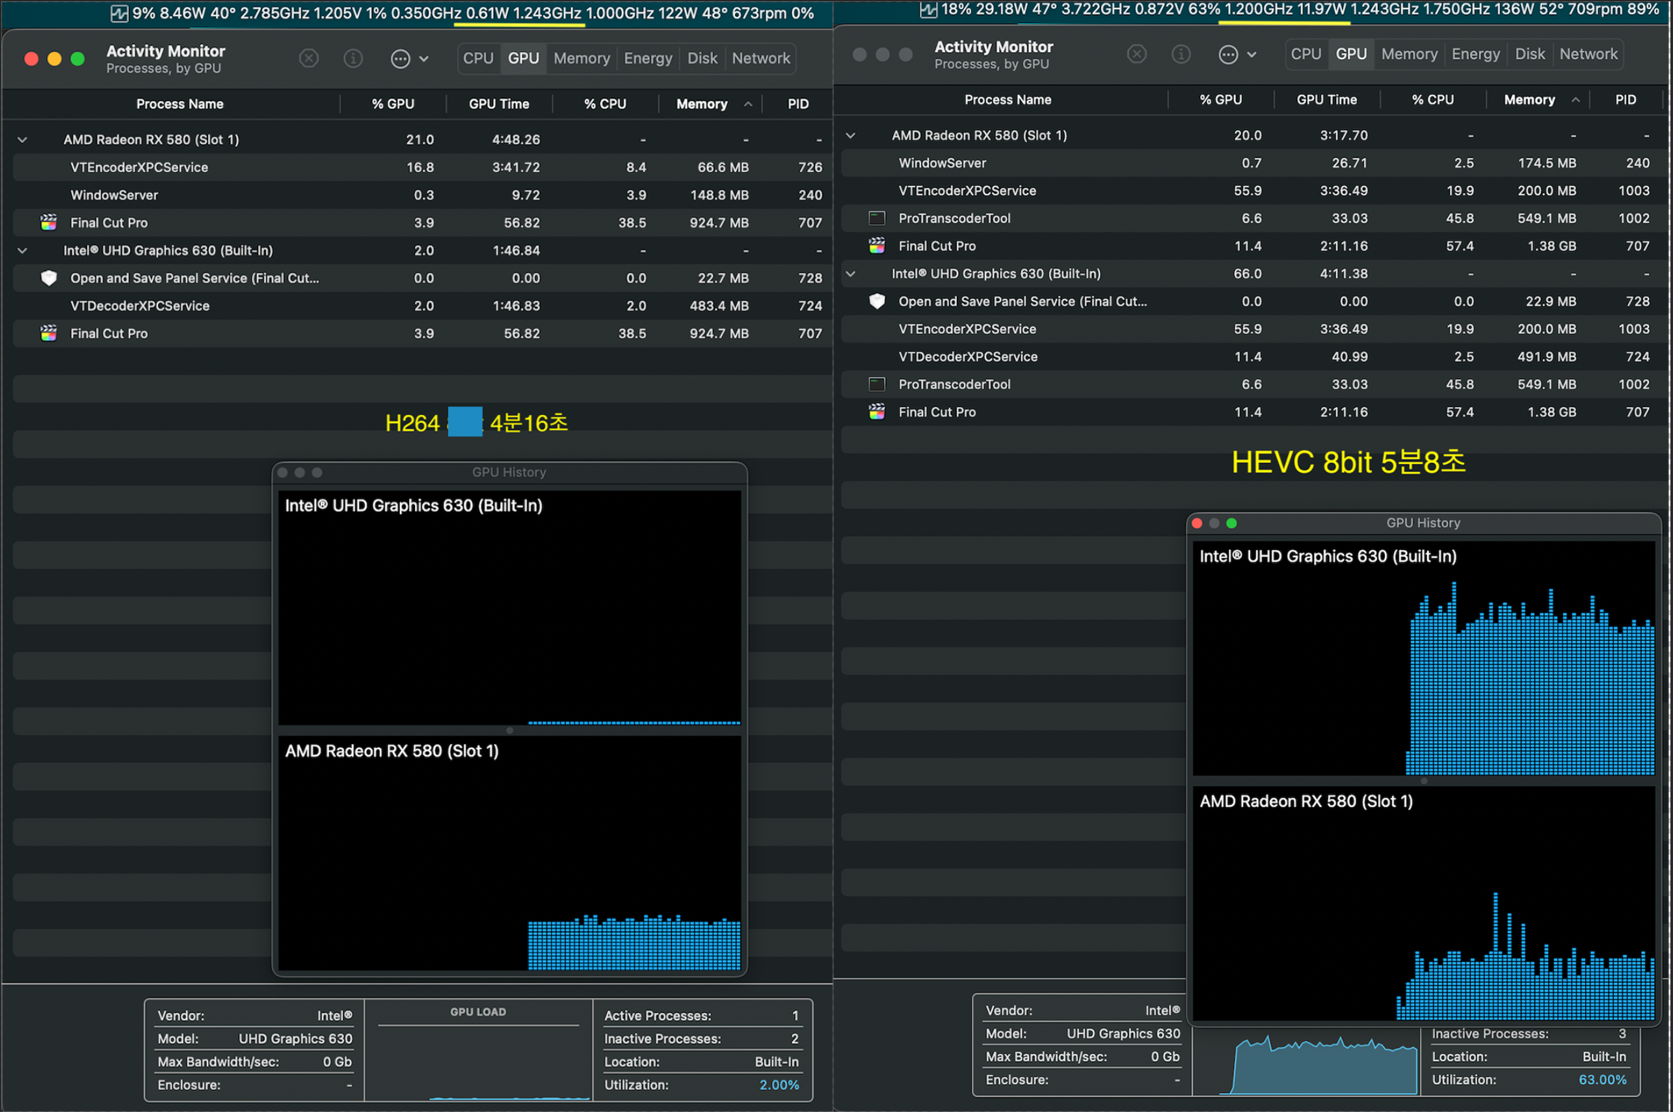This screenshot has width=1673, height=1112.
Task: Open Network tab in right window
Action: coord(1588,54)
